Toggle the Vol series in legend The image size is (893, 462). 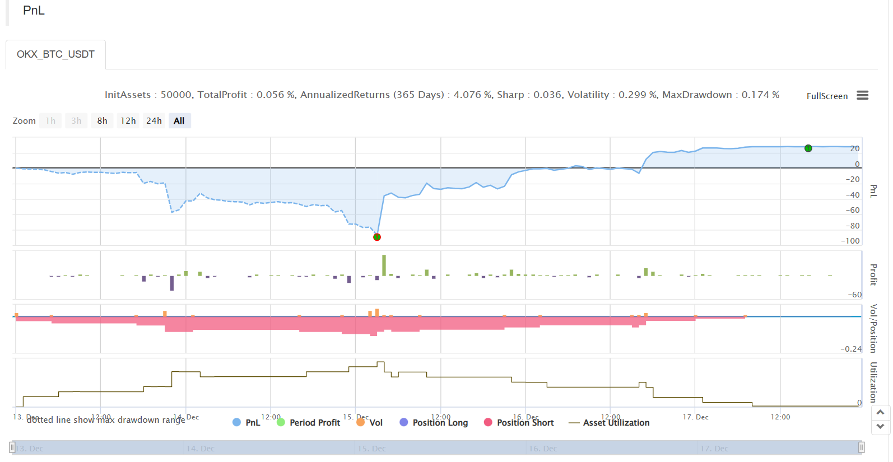pyautogui.click(x=370, y=423)
